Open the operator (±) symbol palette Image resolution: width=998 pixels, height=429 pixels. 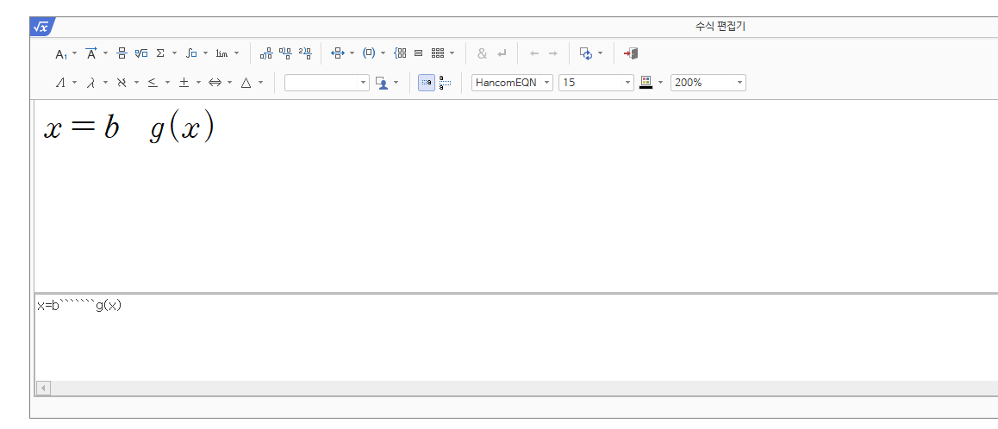tap(184, 83)
